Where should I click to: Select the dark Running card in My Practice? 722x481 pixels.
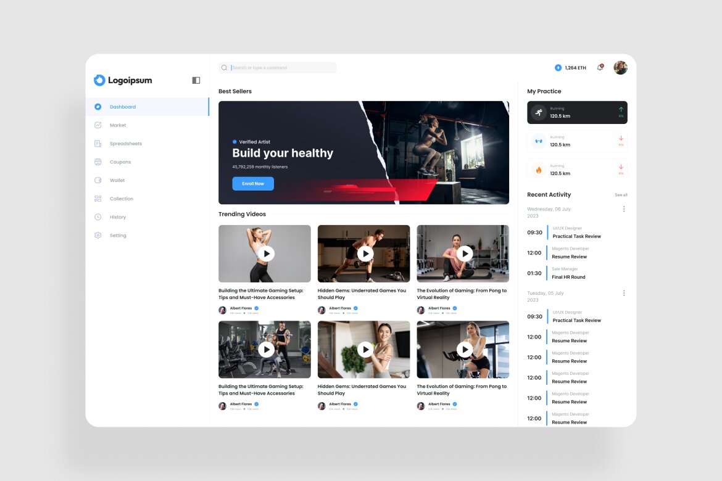pyautogui.click(x=577, y=112)
